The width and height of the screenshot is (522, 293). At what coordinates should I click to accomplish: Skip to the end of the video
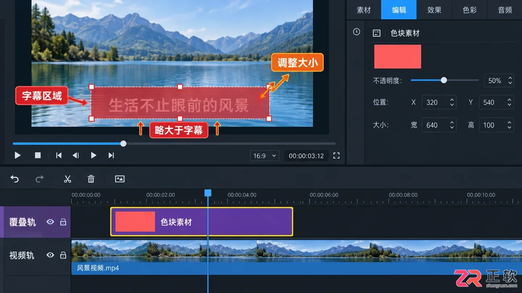point(111,156)
